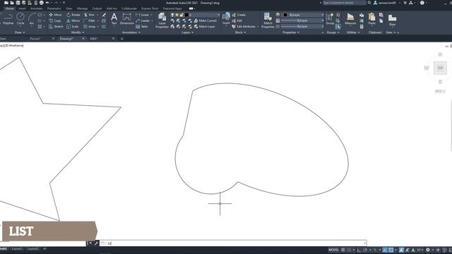The width and height of the screenshot is (452, 254).
Task: Click the Erase pencil icon in Modify
Action: click(x=104, y=15)
